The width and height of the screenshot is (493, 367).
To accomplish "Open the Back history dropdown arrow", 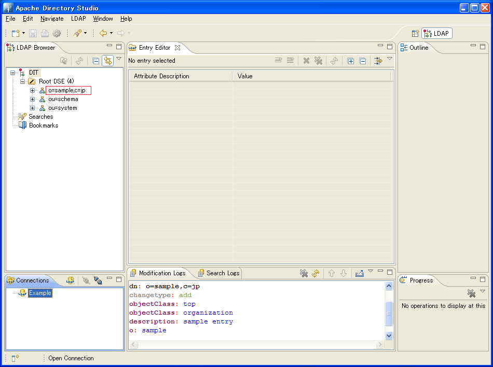I will pos(111,33).
